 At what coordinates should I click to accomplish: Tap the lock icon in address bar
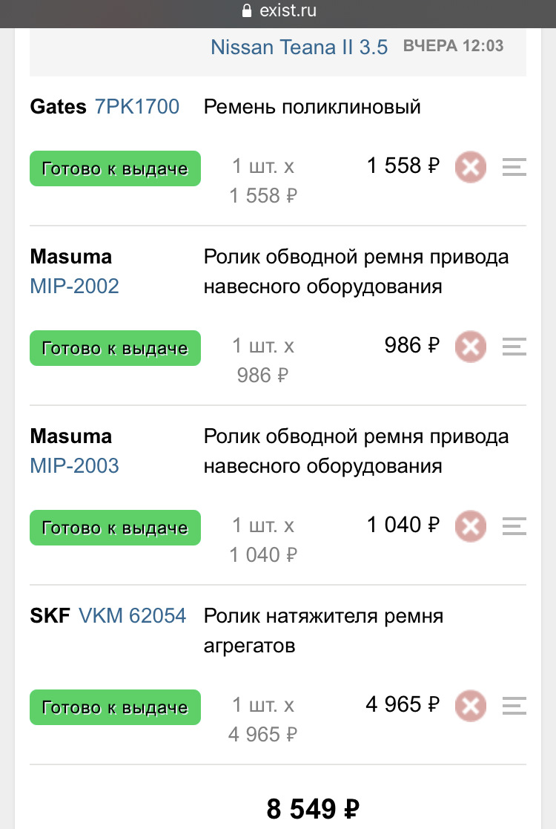click(247, 11)
